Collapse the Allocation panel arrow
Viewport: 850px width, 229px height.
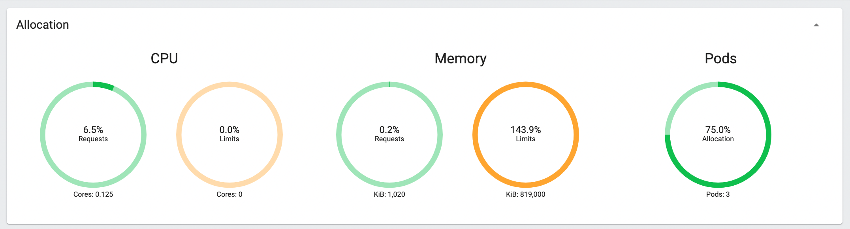point(816,25)
